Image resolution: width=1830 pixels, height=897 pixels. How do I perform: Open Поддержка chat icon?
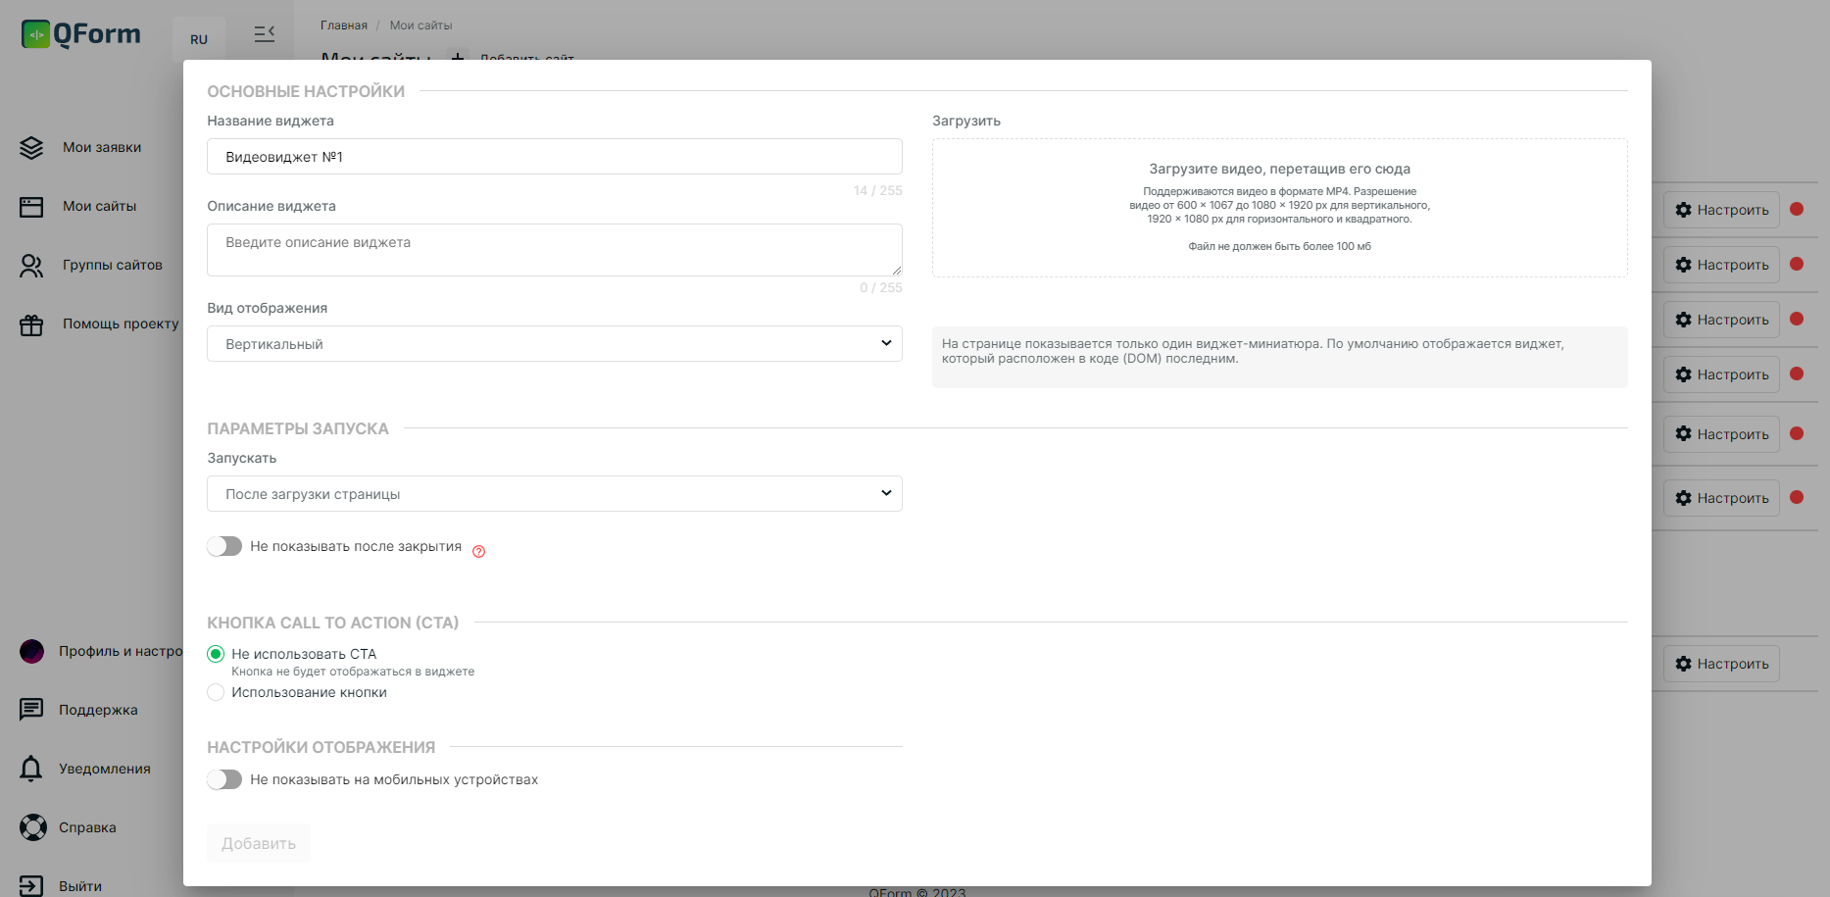tap(31, 710)
